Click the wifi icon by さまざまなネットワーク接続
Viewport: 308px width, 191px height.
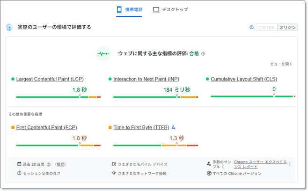(x=114, y=173)
